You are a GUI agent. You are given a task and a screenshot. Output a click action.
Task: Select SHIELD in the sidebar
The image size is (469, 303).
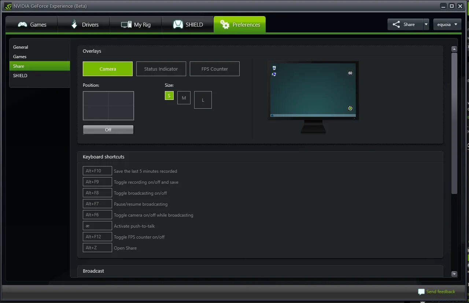pos(40,75)
